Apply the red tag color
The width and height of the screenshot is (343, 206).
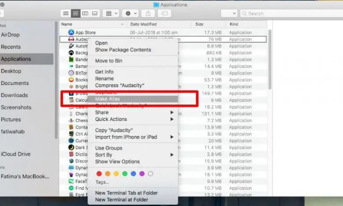99,174
